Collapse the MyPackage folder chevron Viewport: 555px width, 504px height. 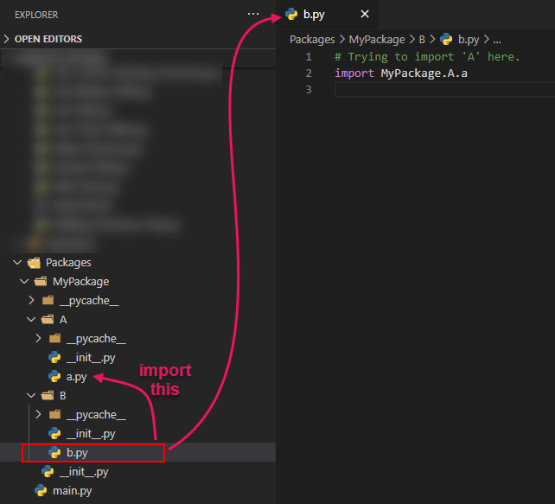(x=24, y=281)
